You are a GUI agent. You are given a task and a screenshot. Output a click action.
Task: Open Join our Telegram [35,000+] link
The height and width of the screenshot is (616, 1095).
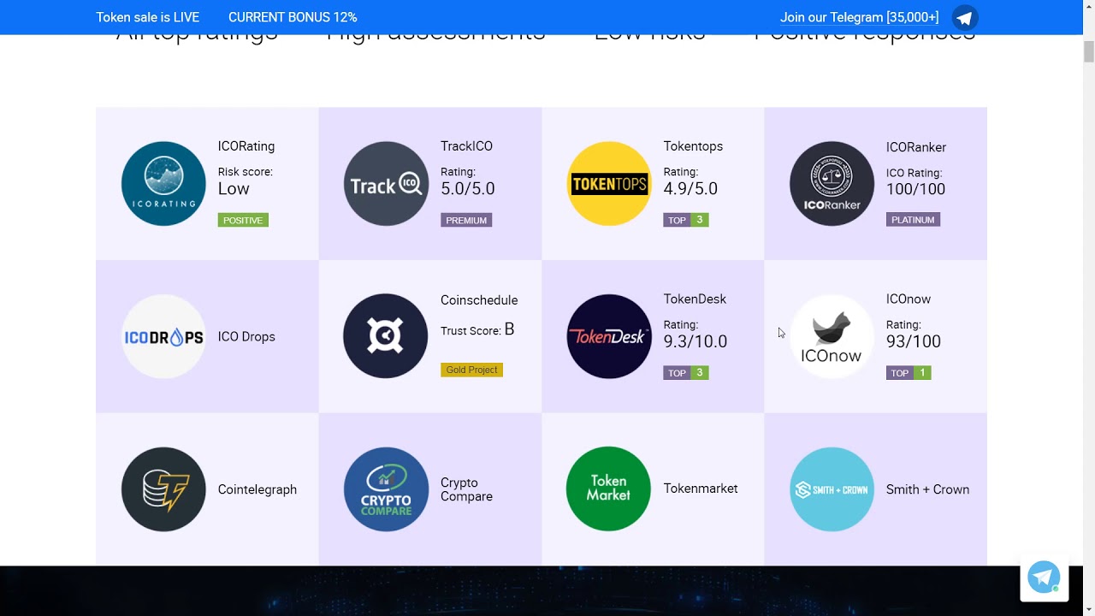[x=859, y=17]
